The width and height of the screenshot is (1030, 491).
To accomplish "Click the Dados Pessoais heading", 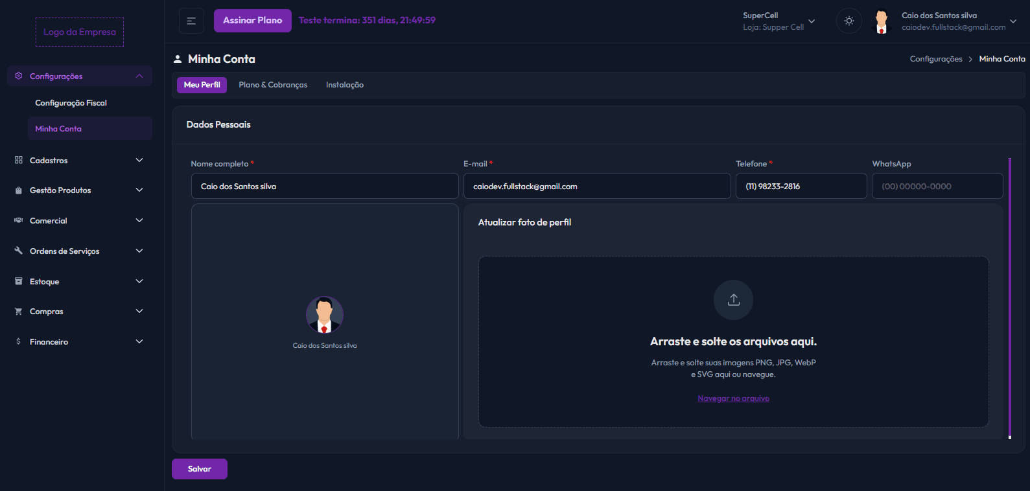I will pos(218,124).
